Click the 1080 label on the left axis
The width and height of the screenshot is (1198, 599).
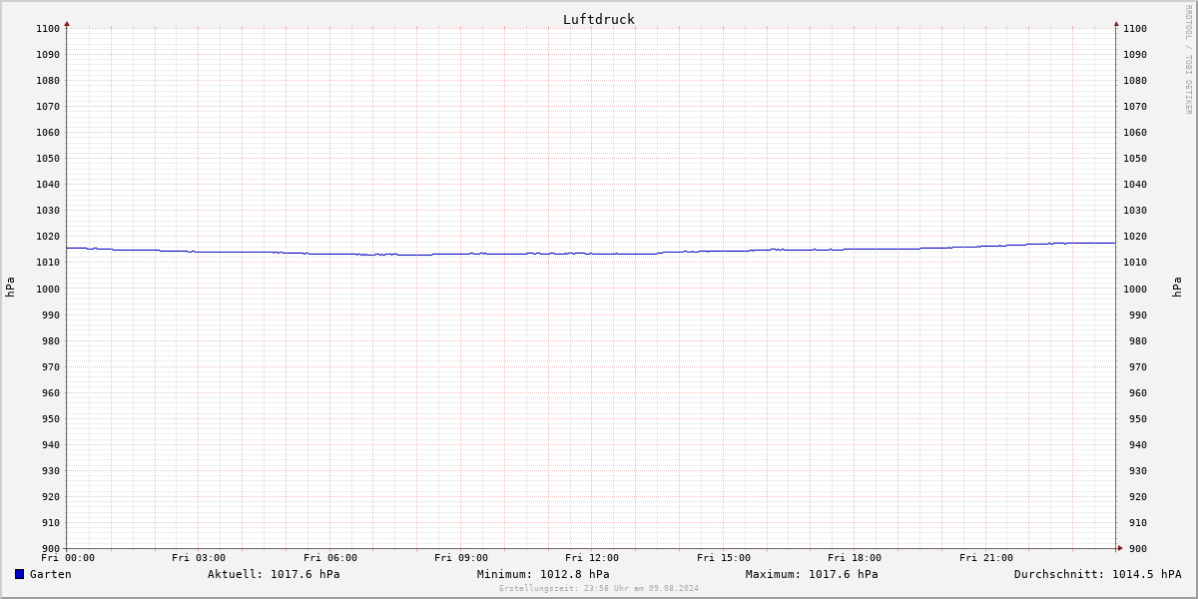click(48, 81)
